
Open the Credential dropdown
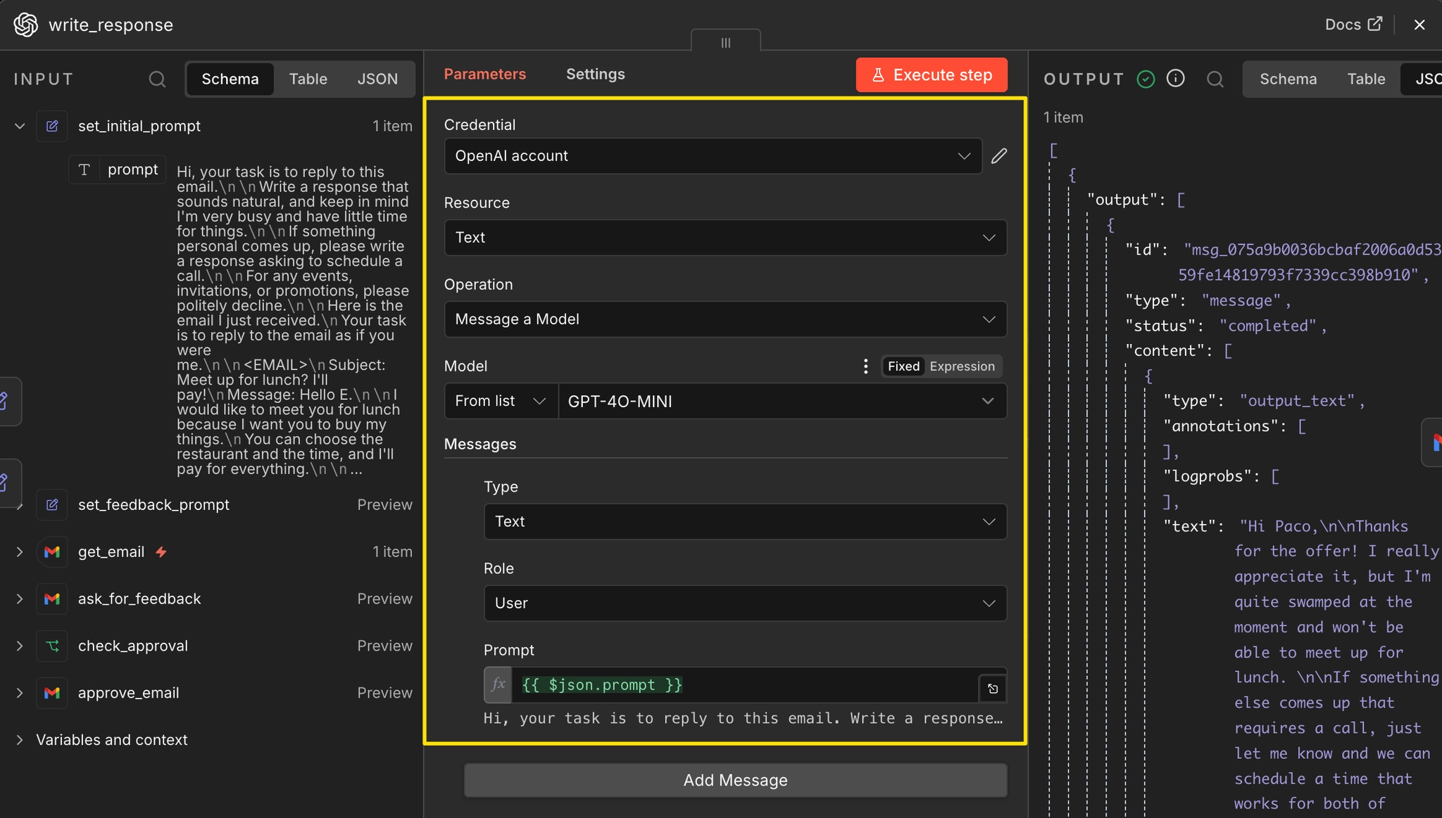(x=713, y=156)
